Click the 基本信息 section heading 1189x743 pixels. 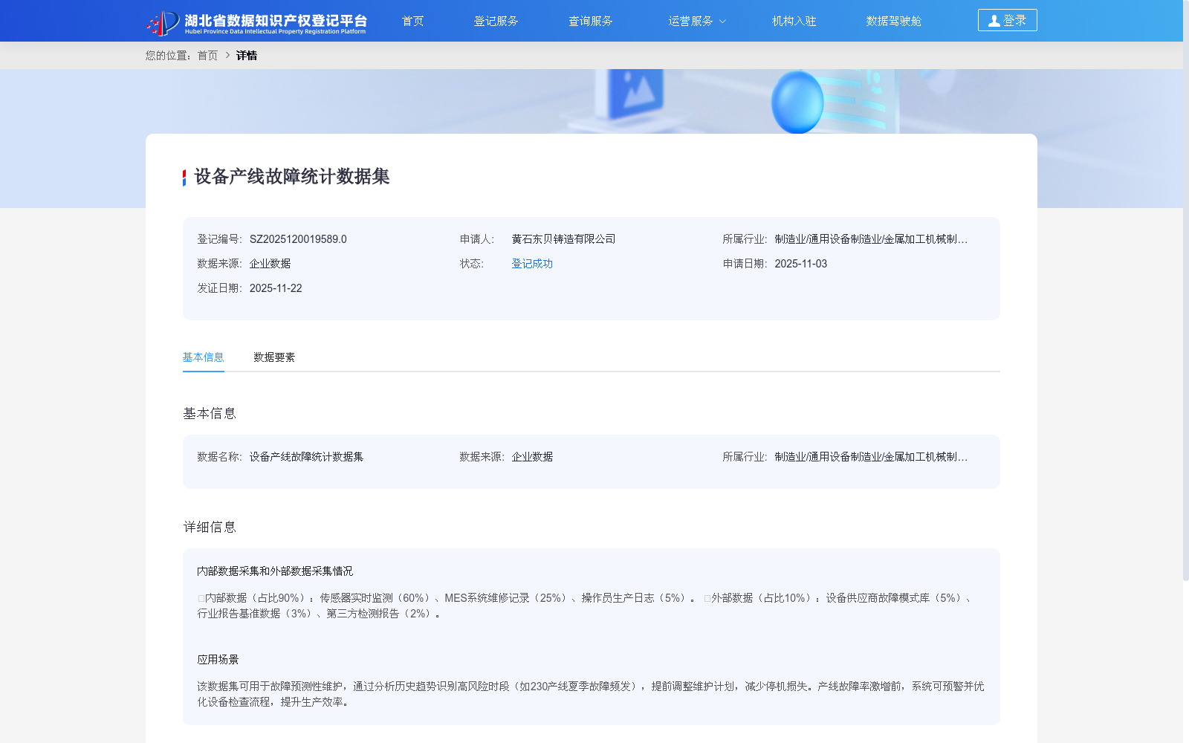tap(210, 414)
